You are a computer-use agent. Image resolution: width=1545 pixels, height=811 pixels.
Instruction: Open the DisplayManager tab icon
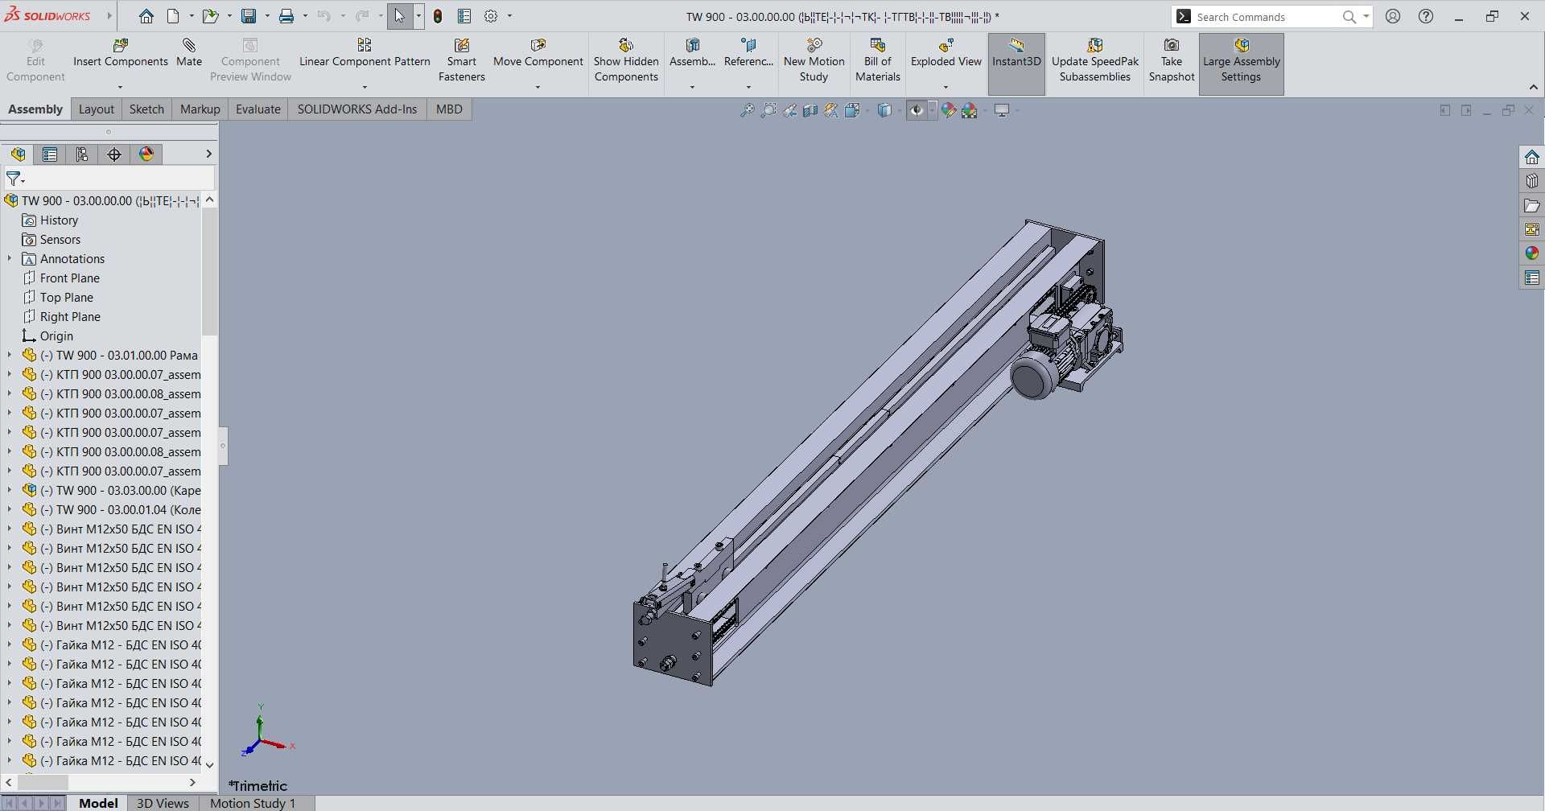point(146,154)
